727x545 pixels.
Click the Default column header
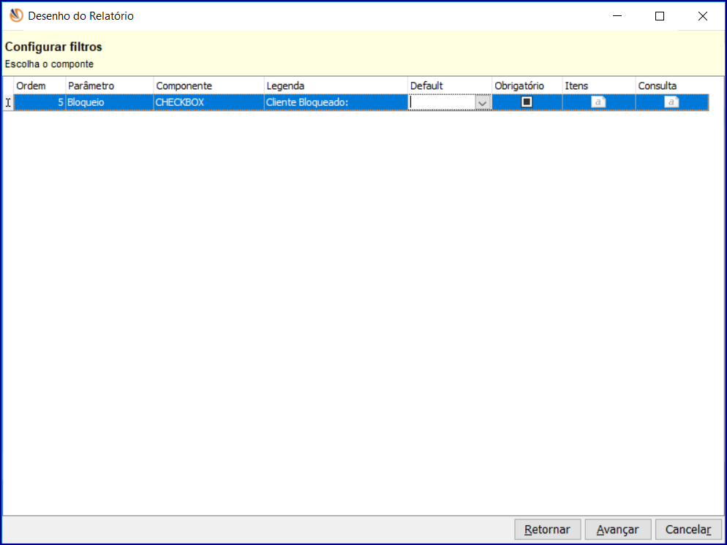click(x=450, y=85)
